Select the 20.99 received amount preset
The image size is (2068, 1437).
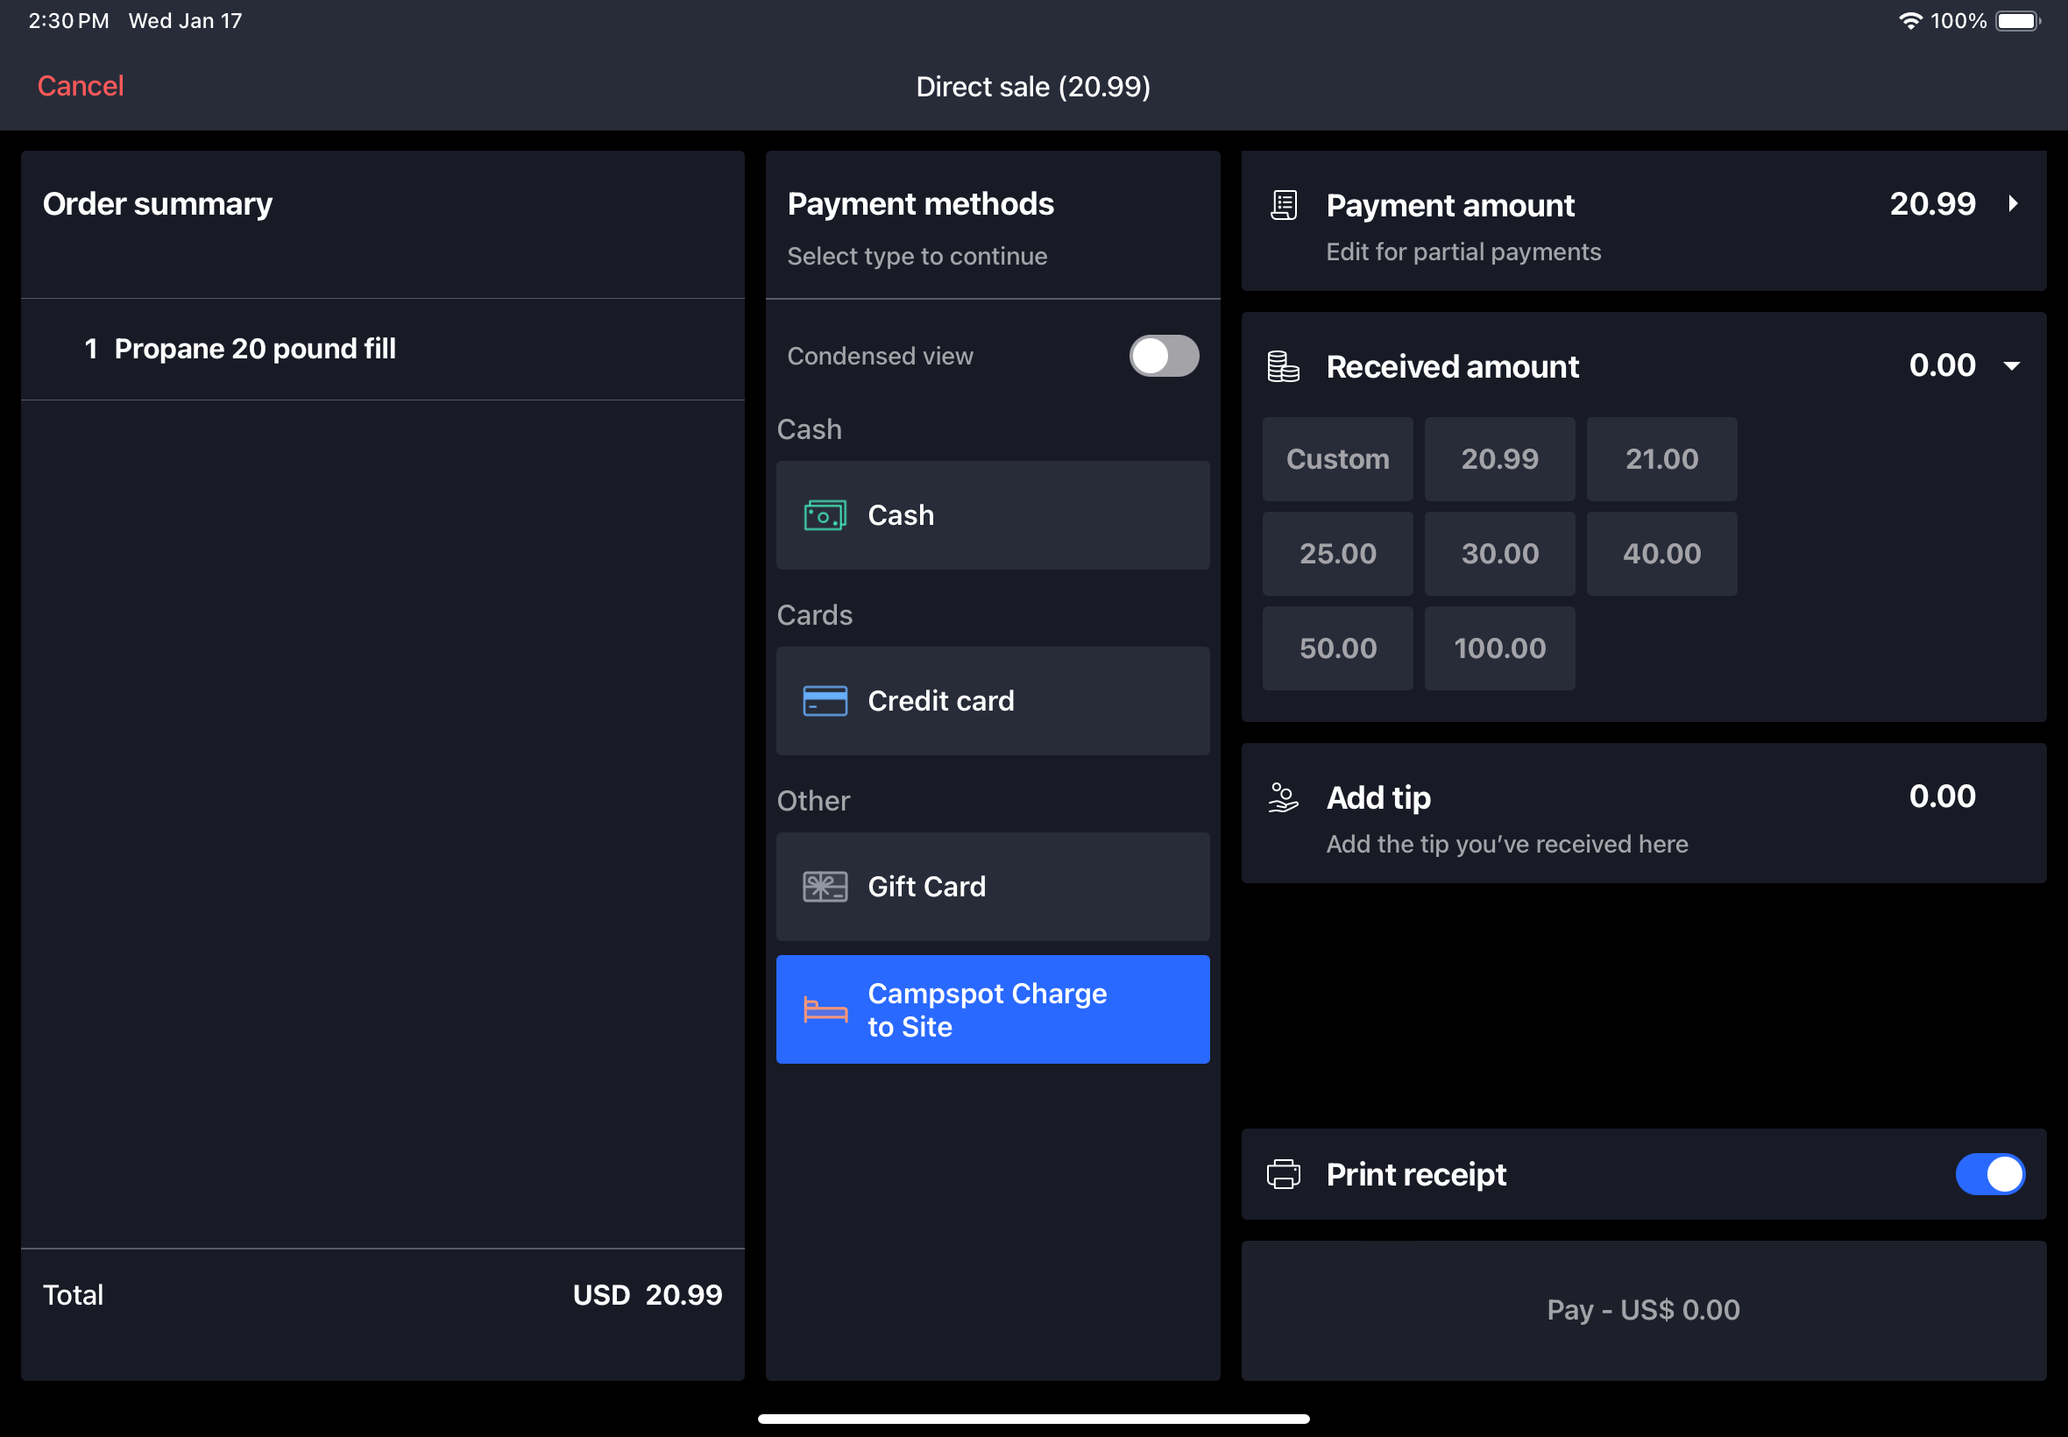1498,459
